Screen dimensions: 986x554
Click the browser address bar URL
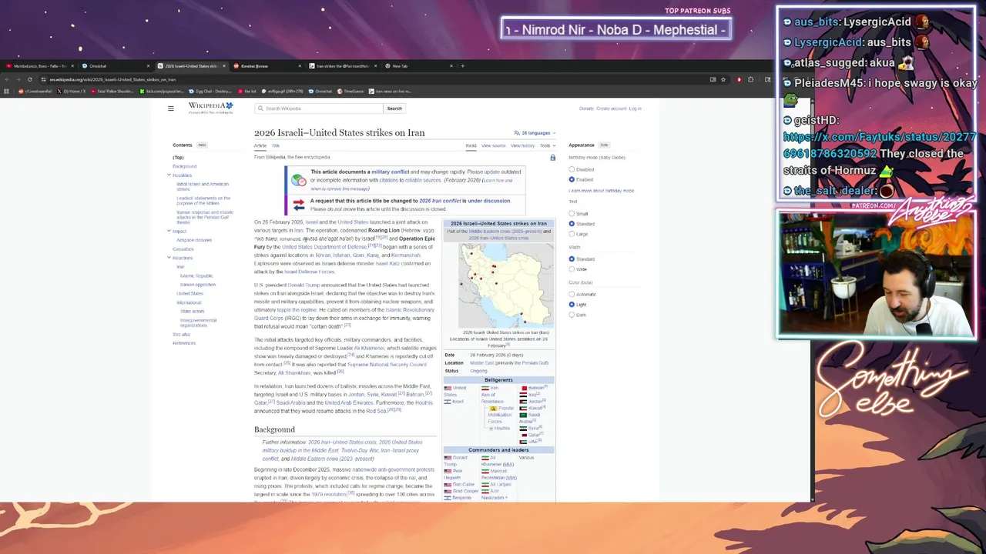[112, 79]
